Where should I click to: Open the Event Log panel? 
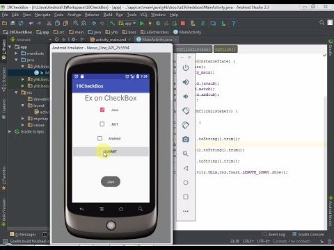(x=274, y=234)
